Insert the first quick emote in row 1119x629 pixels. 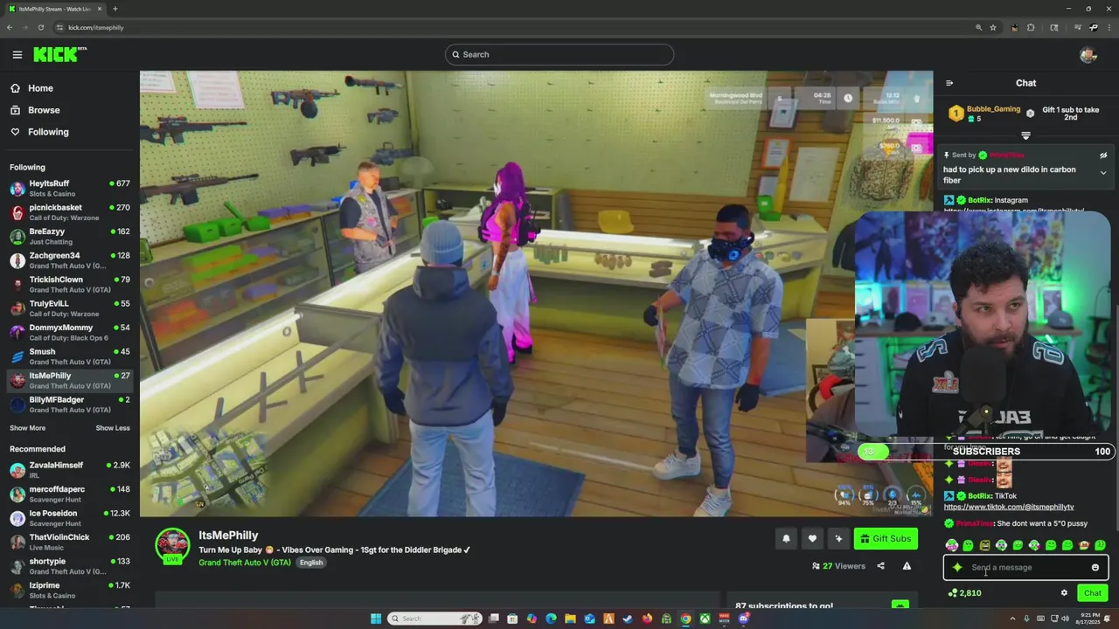952,546
